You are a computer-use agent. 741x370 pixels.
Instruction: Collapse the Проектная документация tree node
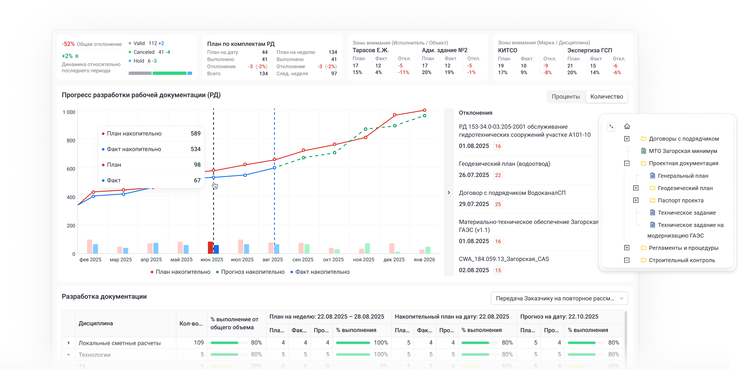pos(627,163)
